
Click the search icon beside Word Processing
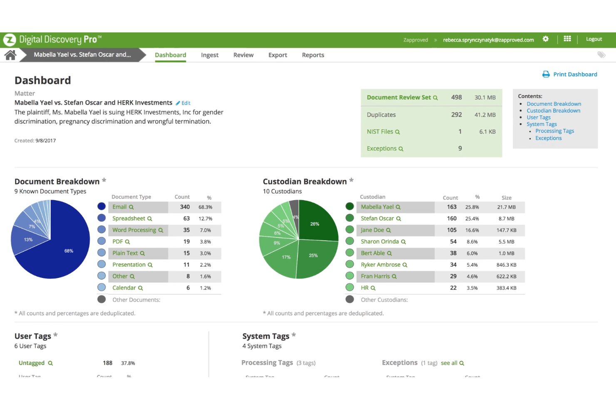pos(161,231)
